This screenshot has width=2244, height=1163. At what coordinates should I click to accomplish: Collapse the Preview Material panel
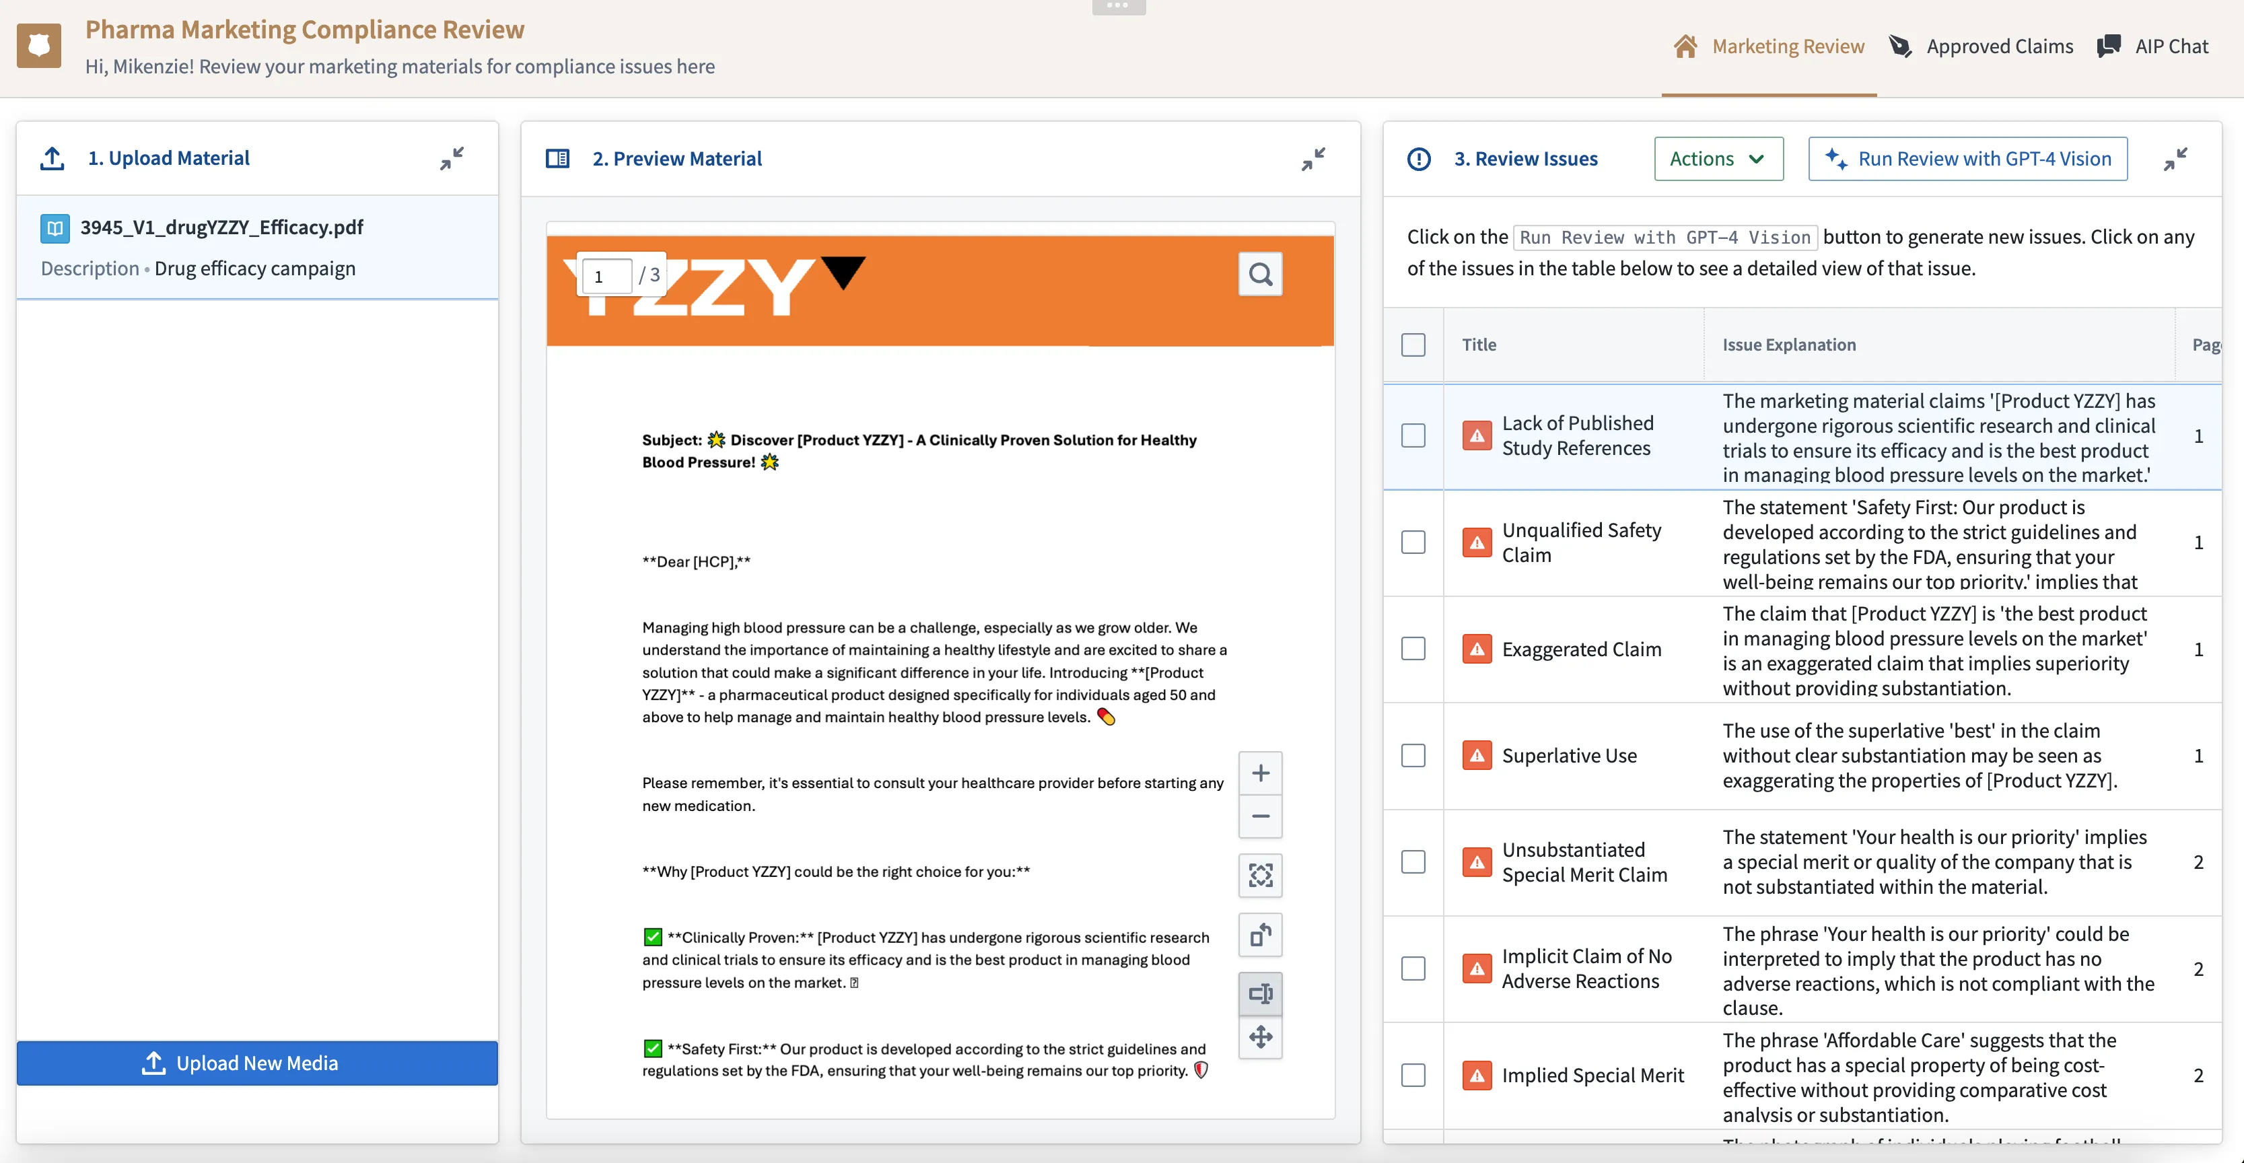point(1312,159)
